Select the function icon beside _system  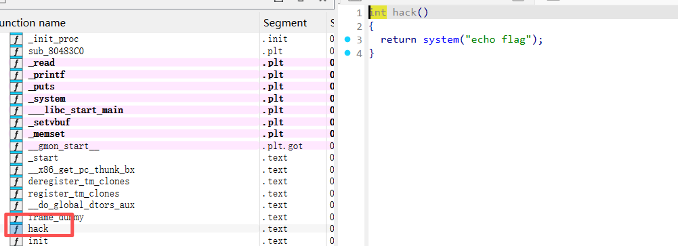16,98
